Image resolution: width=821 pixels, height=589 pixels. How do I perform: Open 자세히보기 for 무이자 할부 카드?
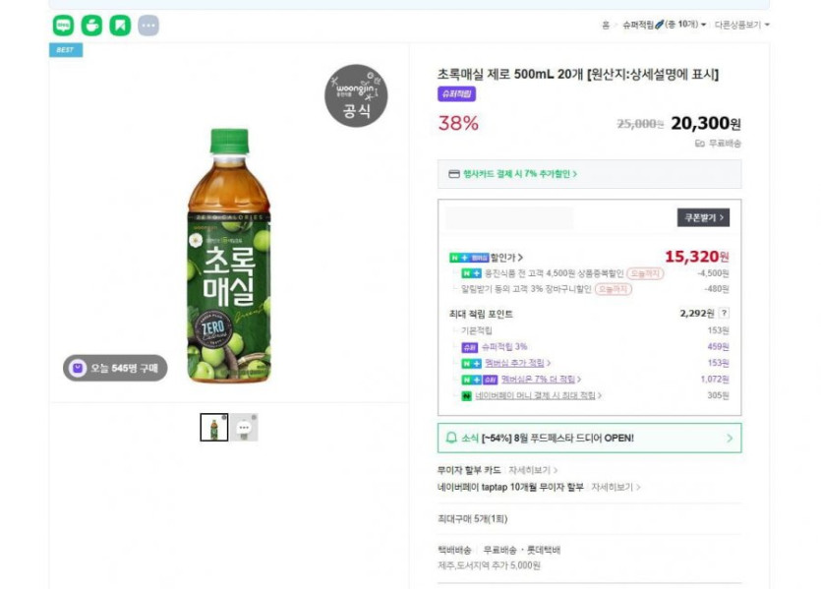click(533, 470)
